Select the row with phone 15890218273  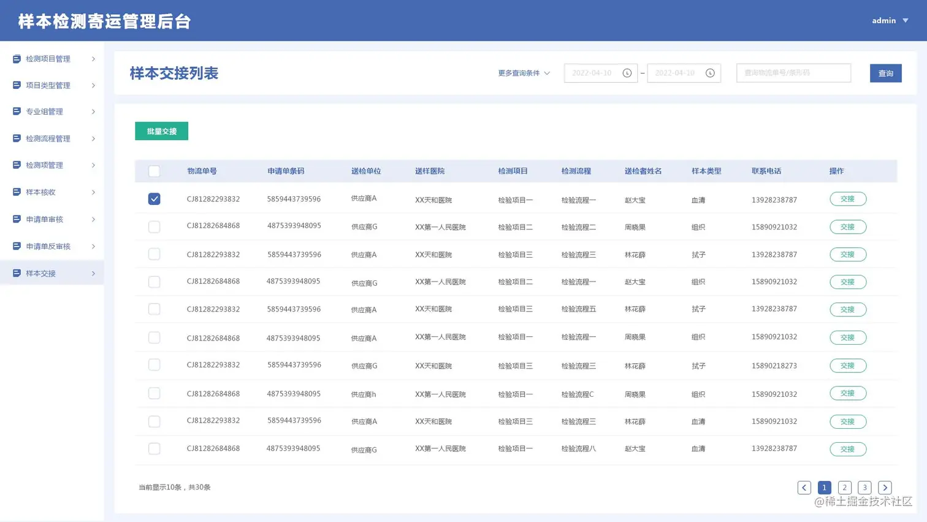coord(154,365)
